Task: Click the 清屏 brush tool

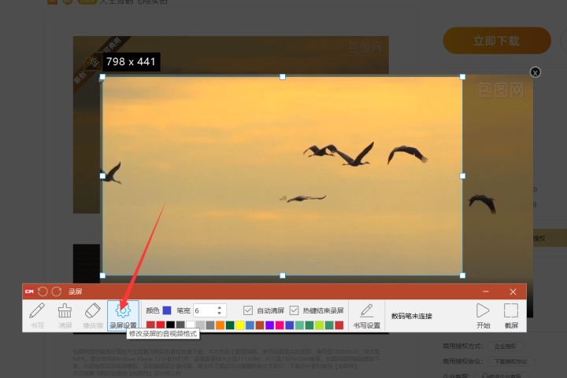Action: [65, 316]
